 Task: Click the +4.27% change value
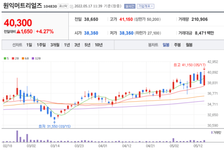pos(45,32)
